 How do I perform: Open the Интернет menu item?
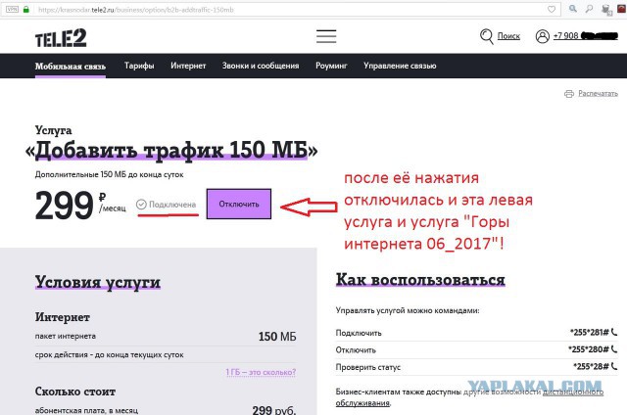click(188, 66)
